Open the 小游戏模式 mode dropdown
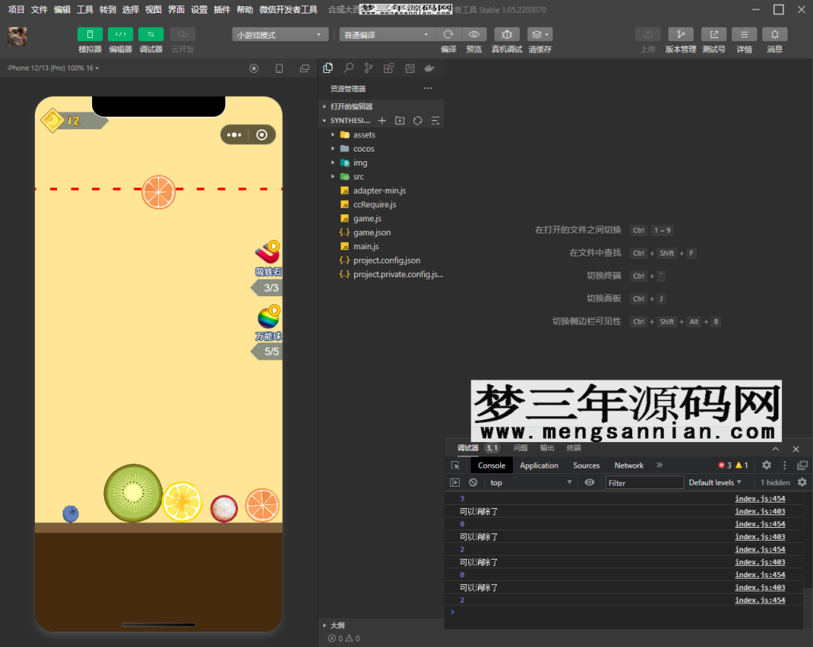This screenshot has width=813, height=647. click(280, 35)
